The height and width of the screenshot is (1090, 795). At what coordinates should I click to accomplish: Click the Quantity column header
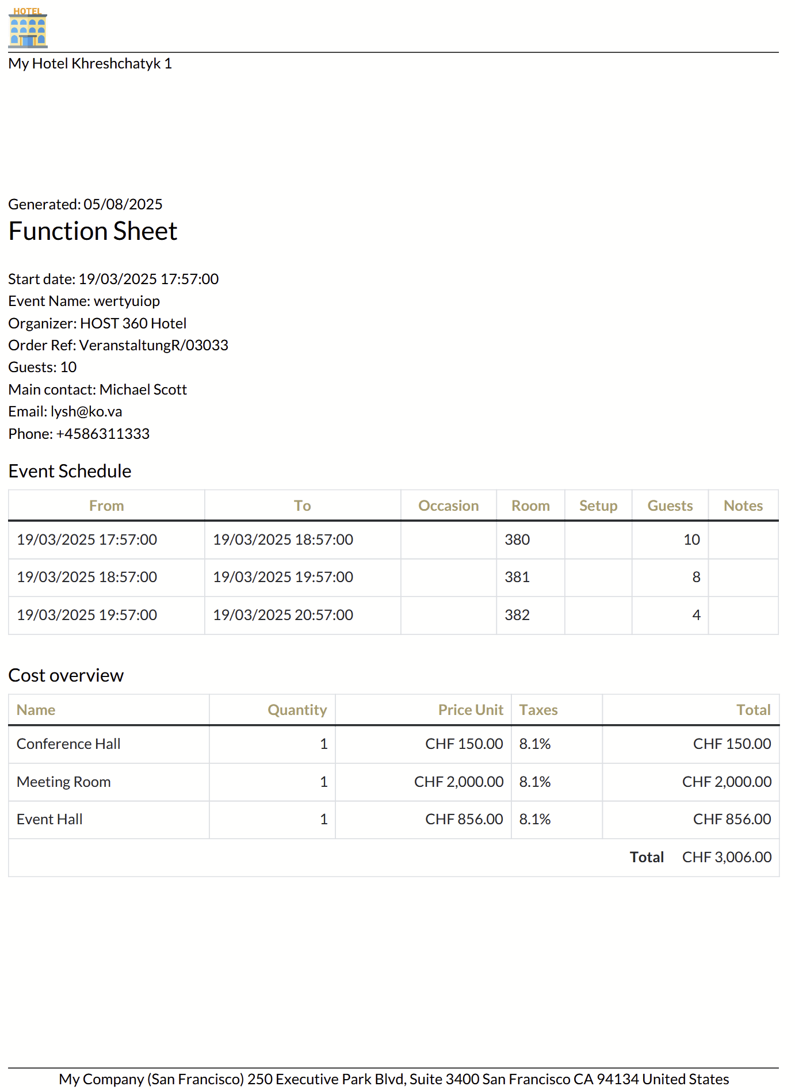(x=297, y=710)
